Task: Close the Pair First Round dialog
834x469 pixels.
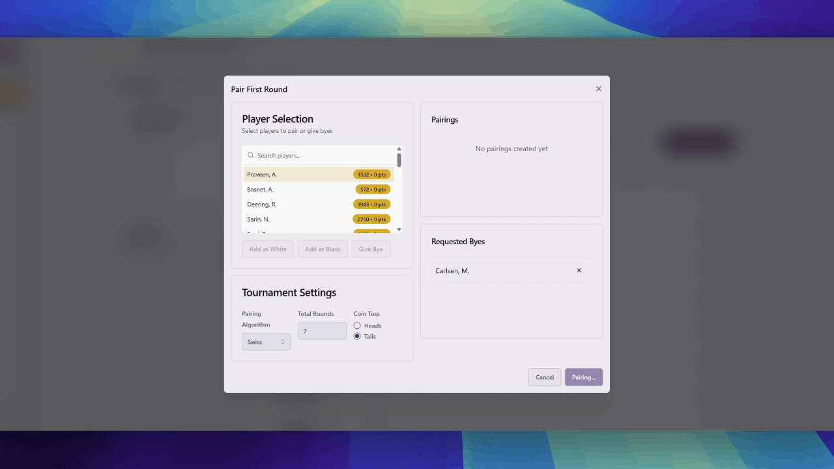Action: 599,89
